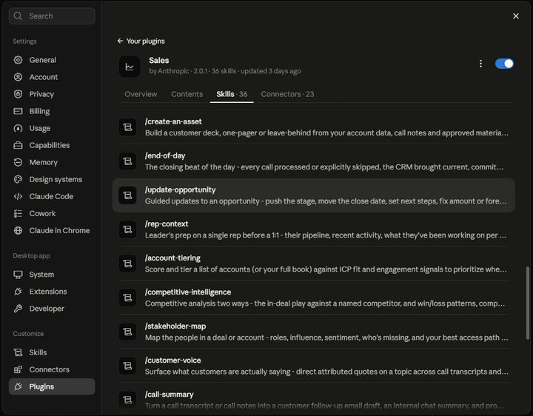533x416 pixels.
Task: Click the /end-of-day description text
Action: pos(324,167)
